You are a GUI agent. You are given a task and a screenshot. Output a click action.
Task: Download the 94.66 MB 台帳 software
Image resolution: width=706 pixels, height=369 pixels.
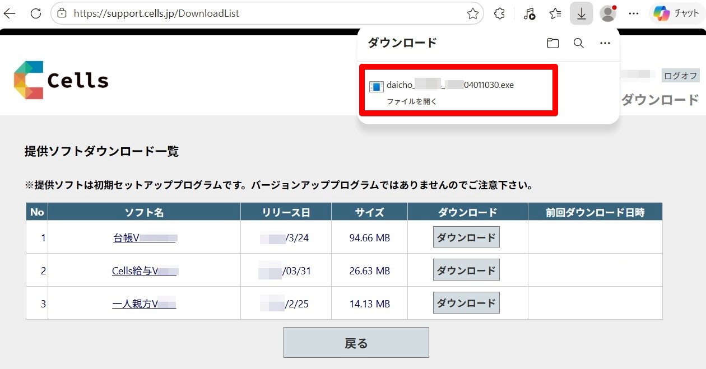click(x=466, y=237)
